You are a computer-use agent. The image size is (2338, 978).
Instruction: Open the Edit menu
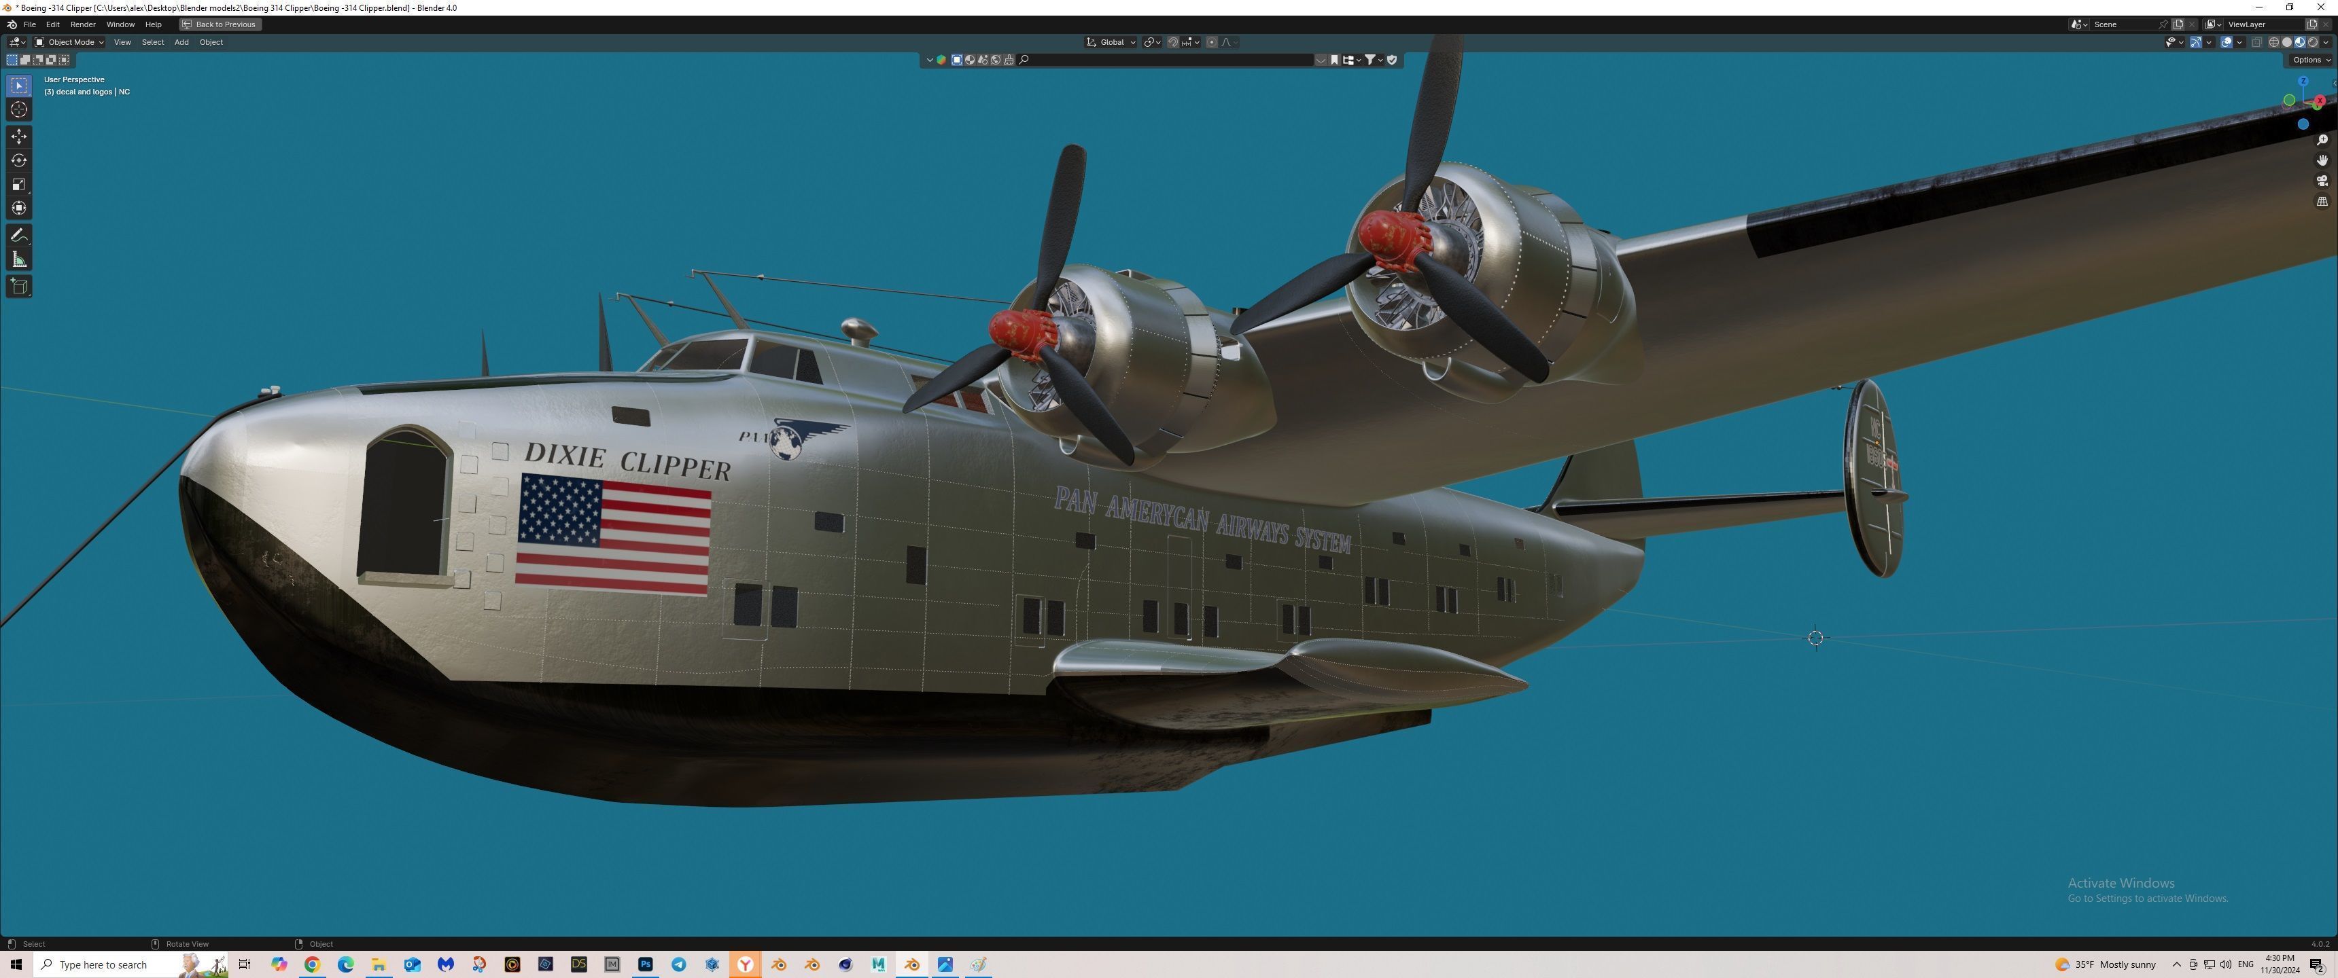[x=52, y=24]
